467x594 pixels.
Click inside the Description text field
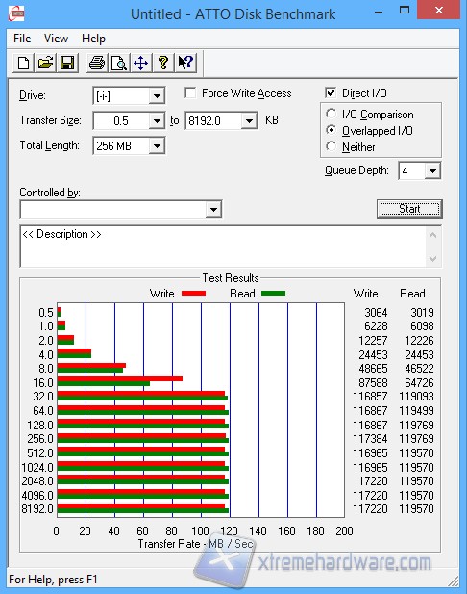click(224, 246)
